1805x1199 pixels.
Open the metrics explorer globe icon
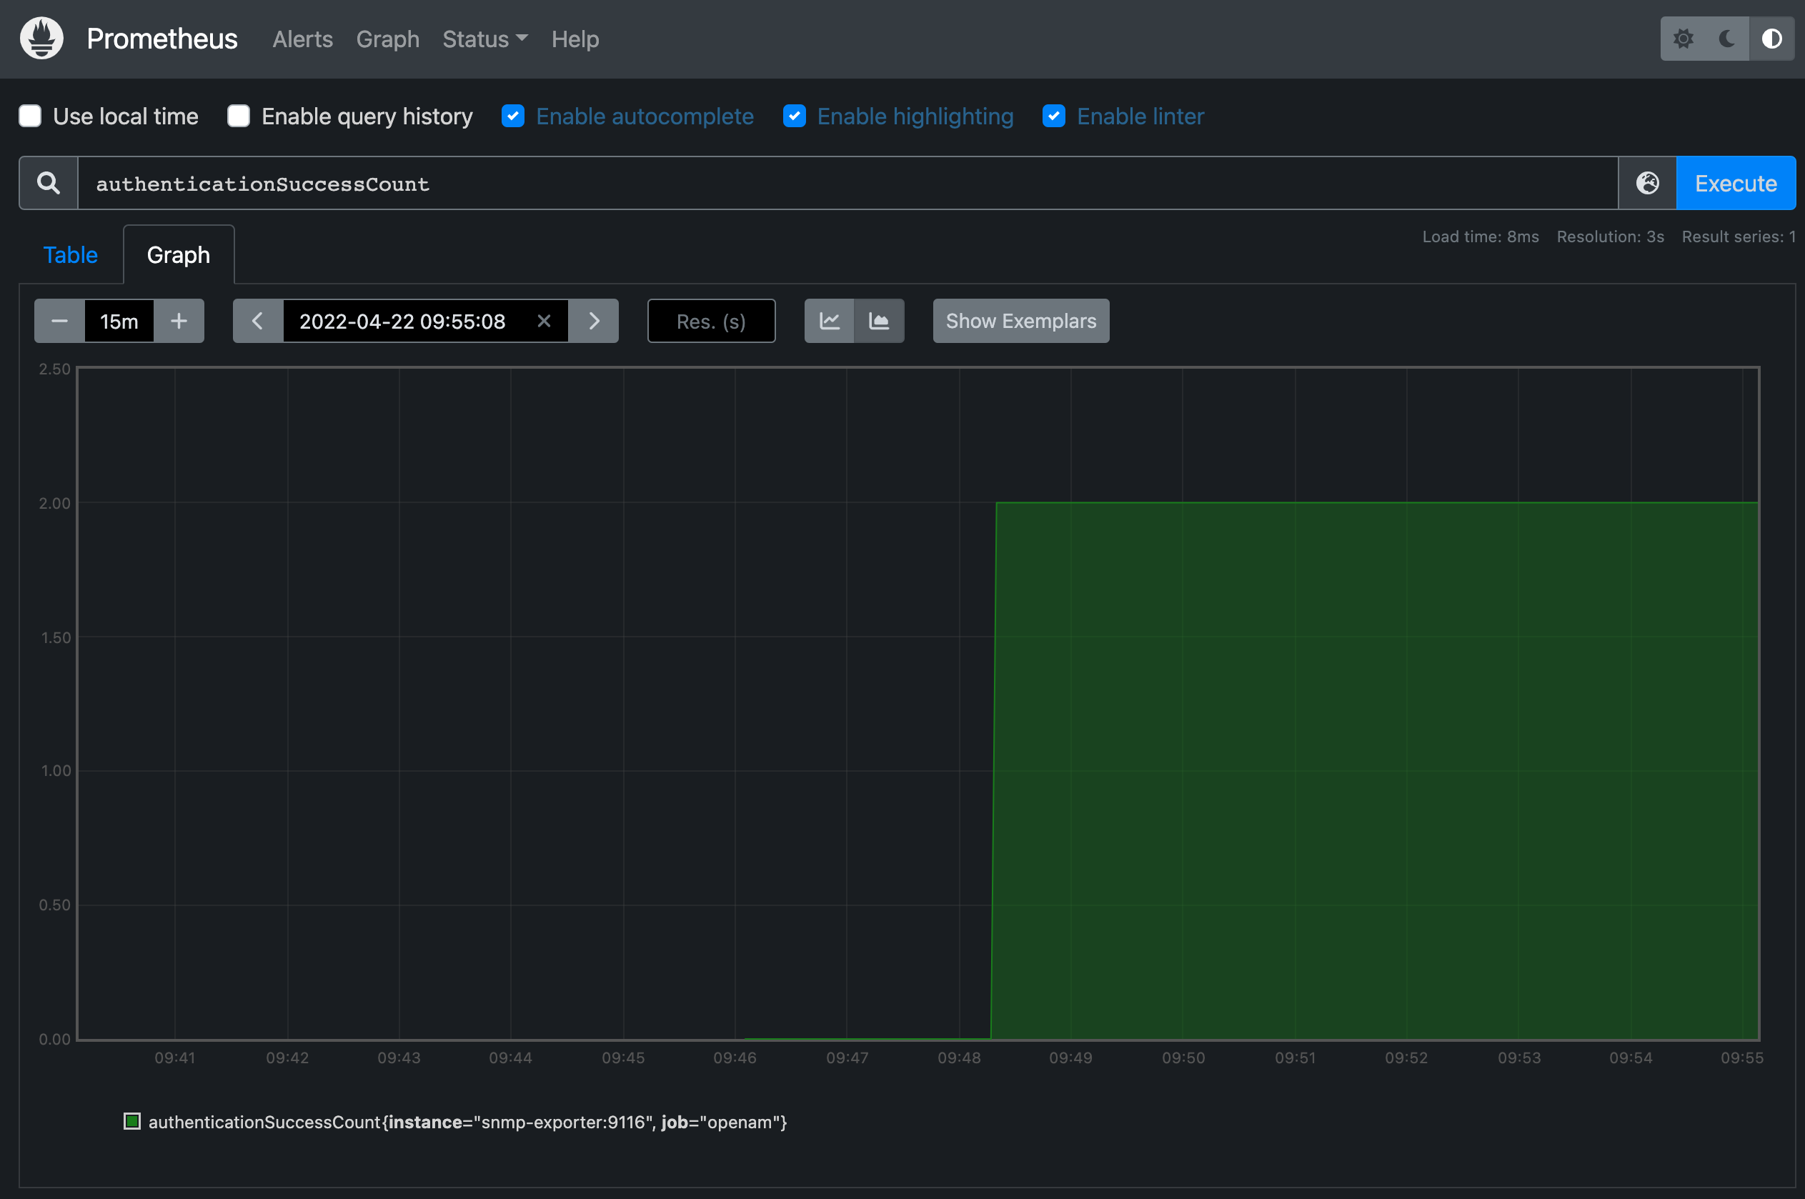click(1647, 184)
